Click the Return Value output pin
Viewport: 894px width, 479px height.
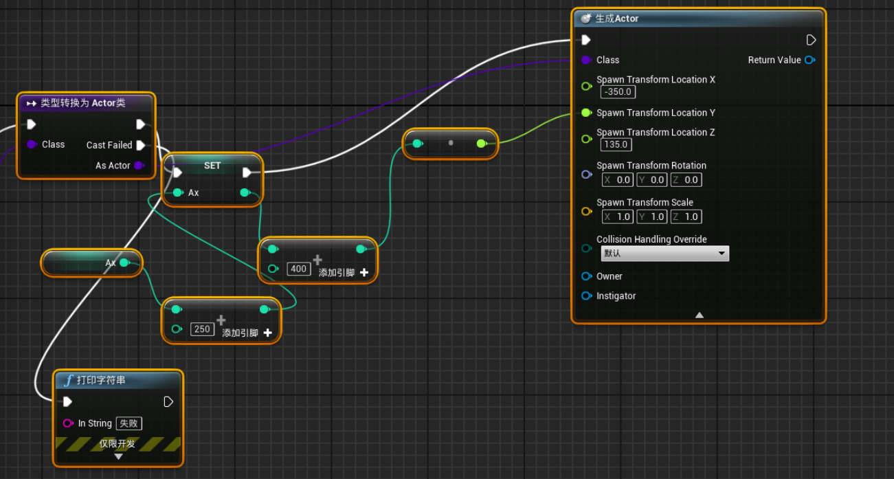point(809,60)
